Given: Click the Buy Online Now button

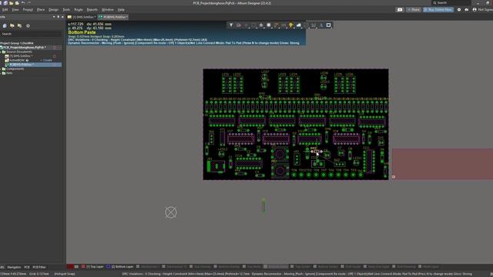Looking at the screenshot, I should [438, 10].
